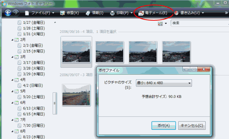The width and height of the screenshot is (229, 139).
Task: Click the ファイル document icon
Action: point(27,13)
